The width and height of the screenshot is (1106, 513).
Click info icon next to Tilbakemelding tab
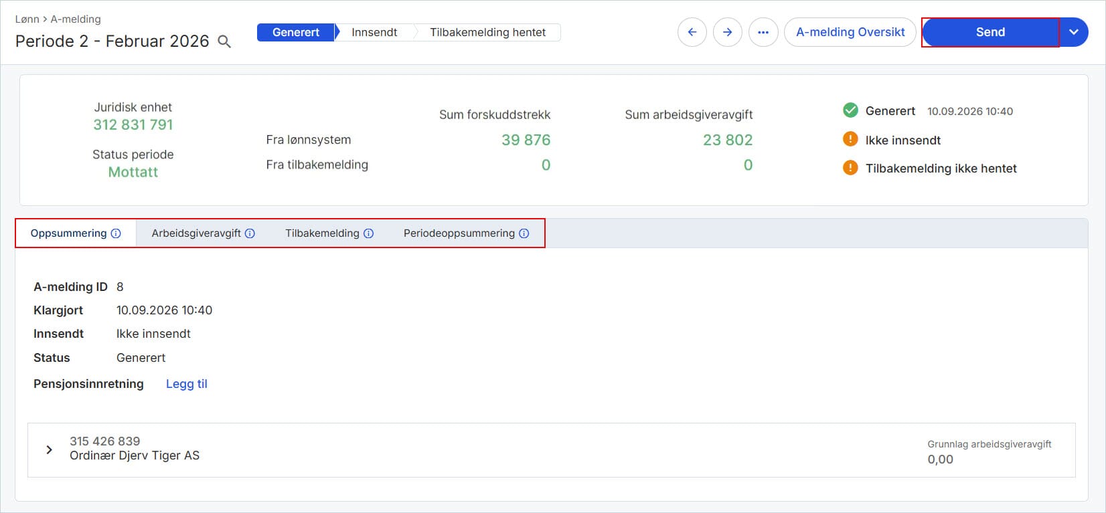(x=368, y=233)
